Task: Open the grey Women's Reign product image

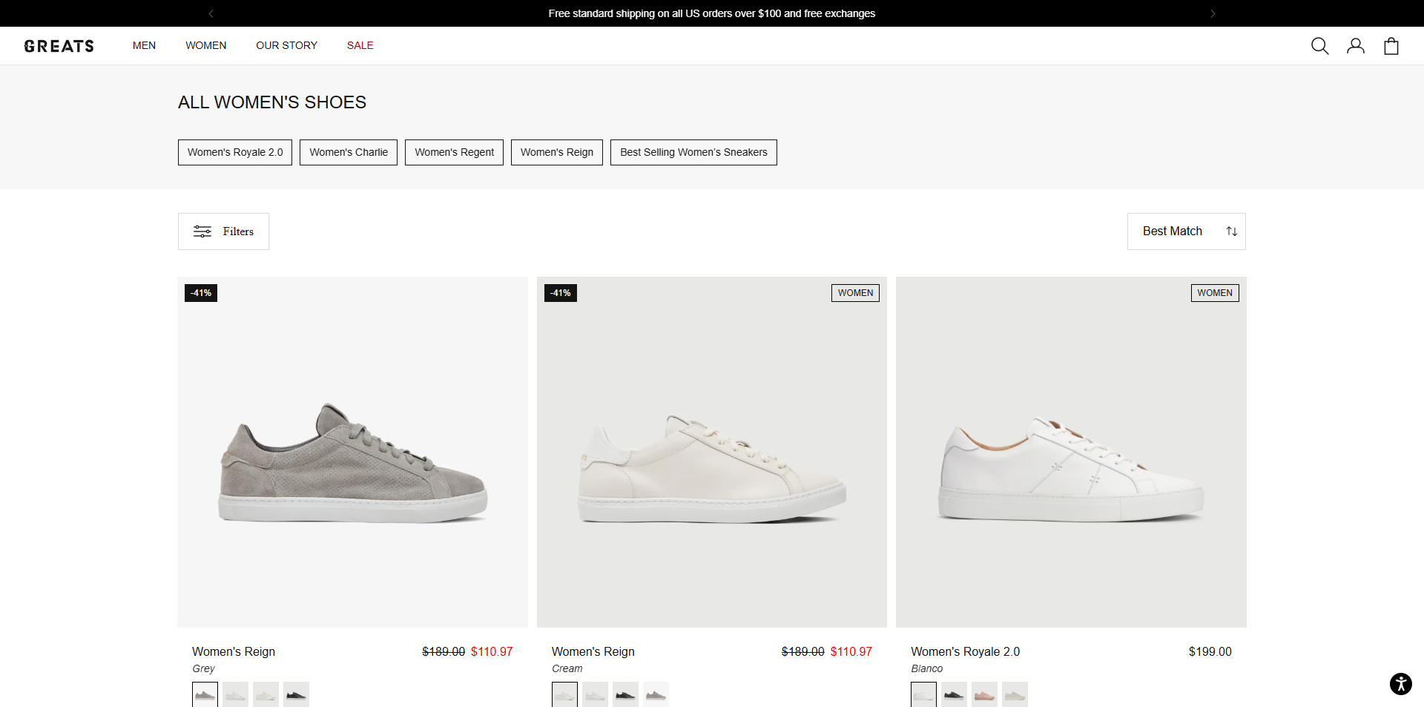Action: pos(352,453)
